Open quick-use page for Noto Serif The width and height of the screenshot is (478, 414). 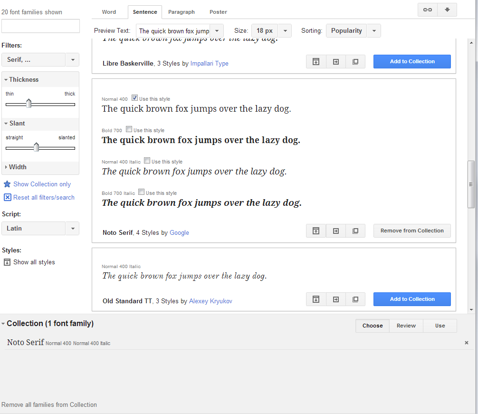[x=335, y=231]
